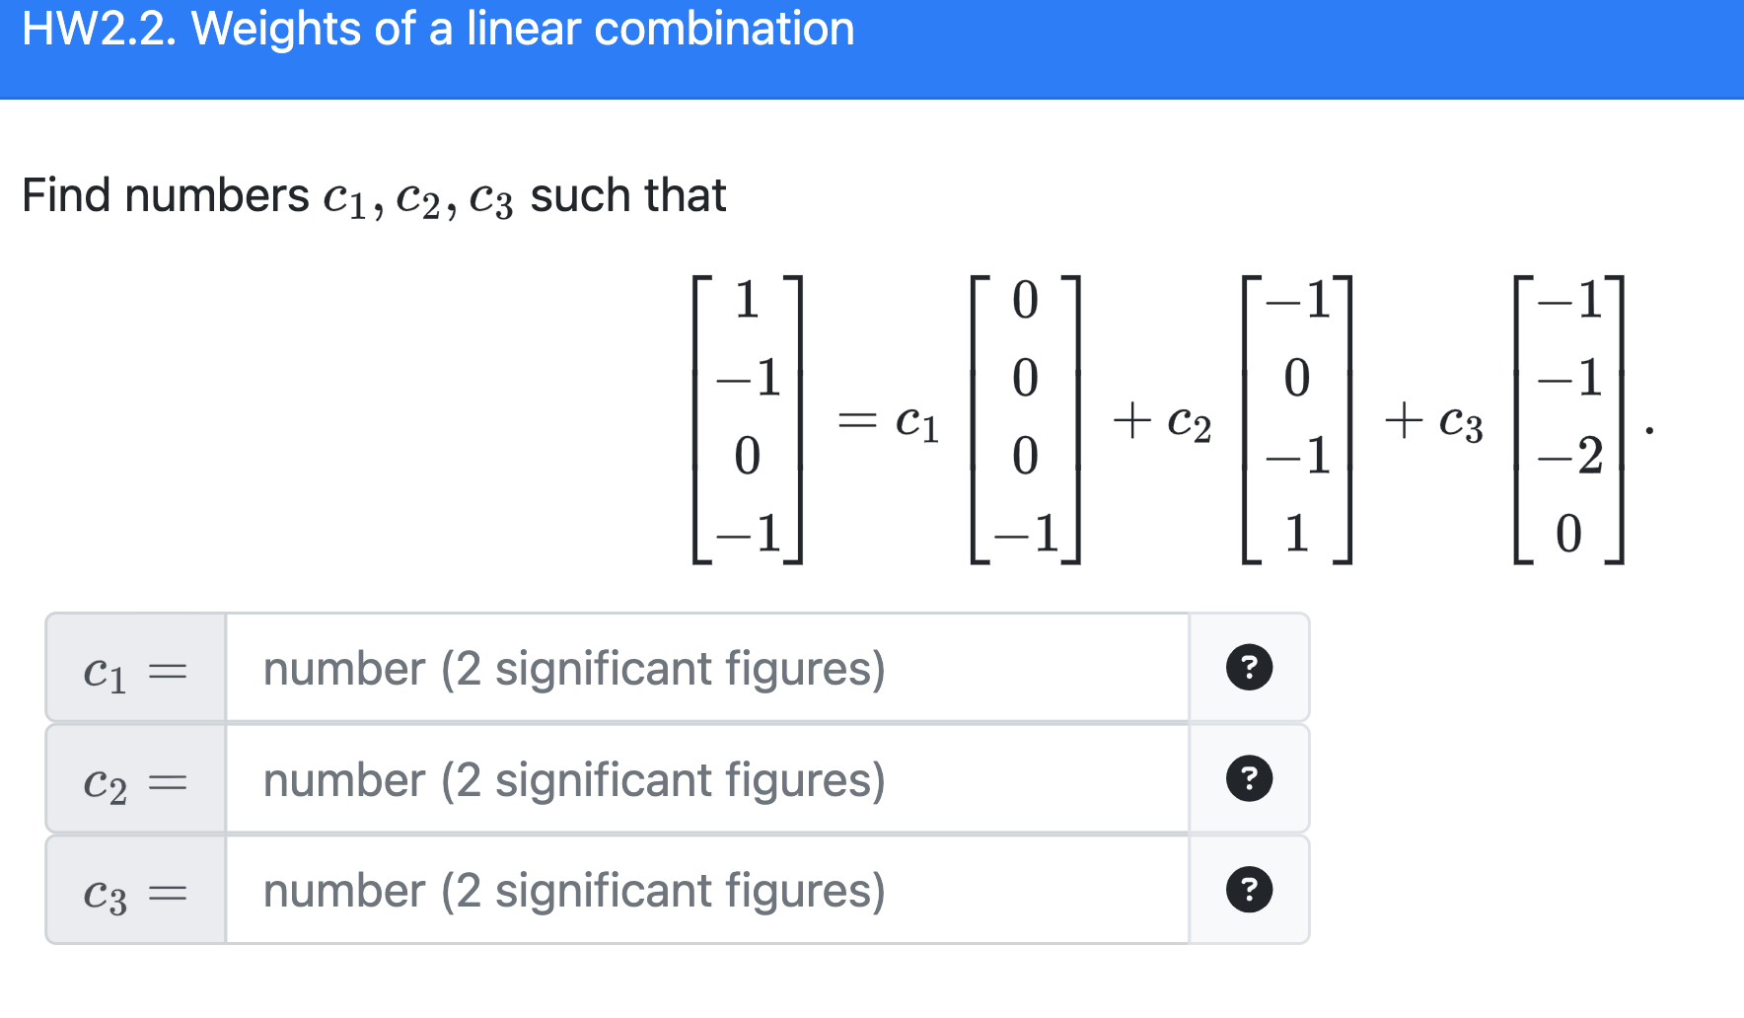Viewport: 1744px width, 1018px height.
Task: Select the c3 = label
Action: pyautogui.click(x=135, y=891)
